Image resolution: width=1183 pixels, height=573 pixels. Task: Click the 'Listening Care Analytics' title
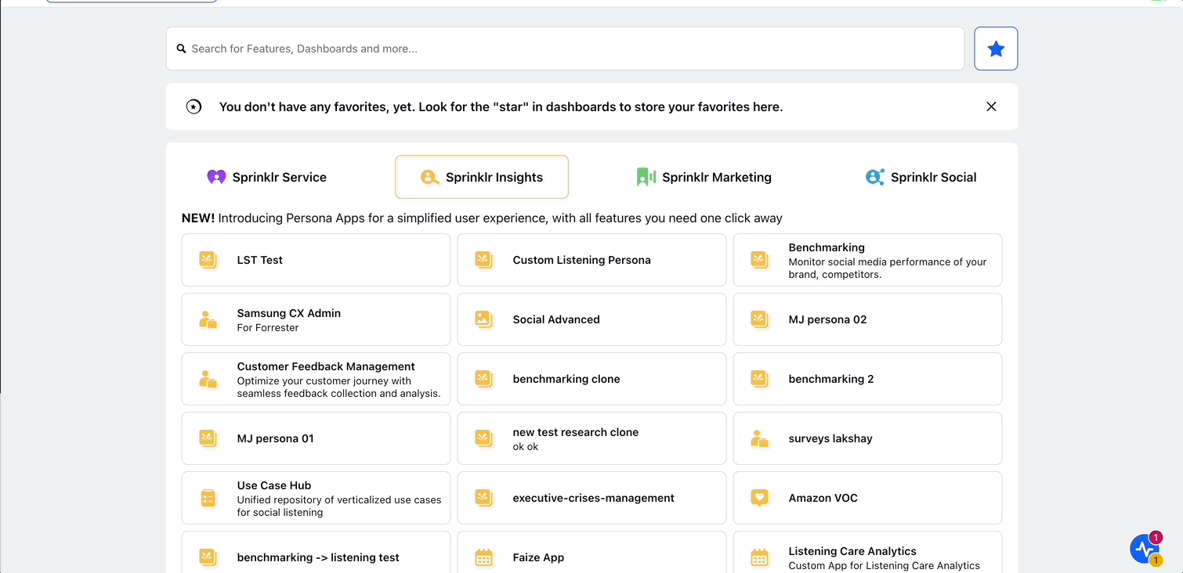(x=852, y=551)
